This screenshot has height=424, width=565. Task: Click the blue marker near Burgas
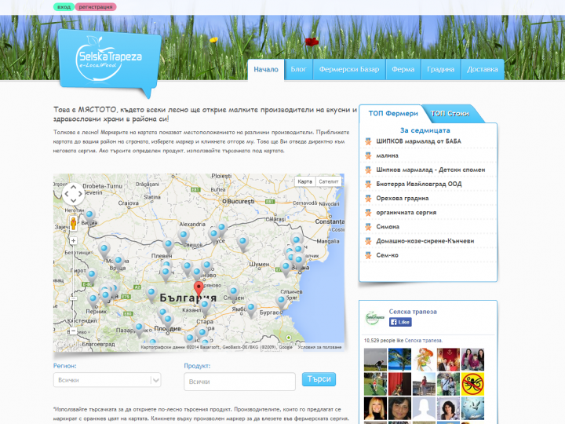coord(281,302)
